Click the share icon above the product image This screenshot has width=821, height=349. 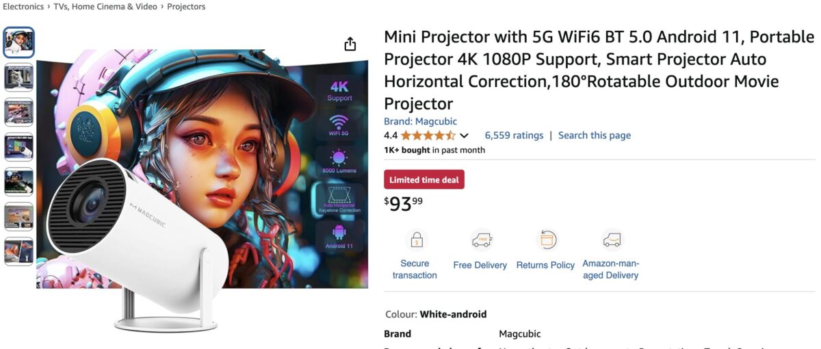[350, 44]
